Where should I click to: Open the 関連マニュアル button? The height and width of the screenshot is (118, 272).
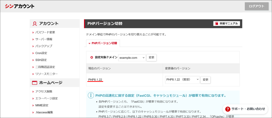click(227, 23)
